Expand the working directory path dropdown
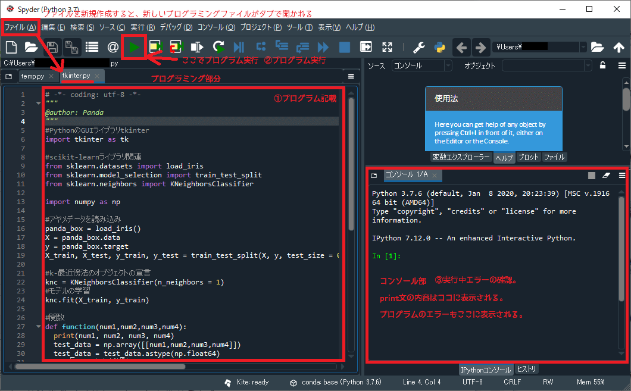 click(583, 47)
